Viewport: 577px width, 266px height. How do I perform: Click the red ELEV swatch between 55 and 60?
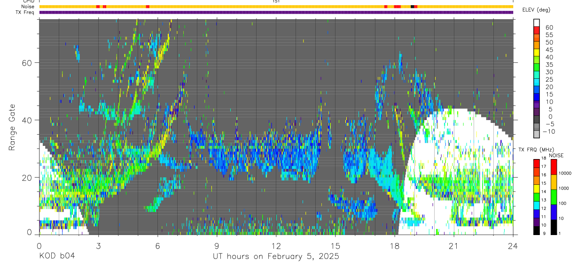coord(537,31)
